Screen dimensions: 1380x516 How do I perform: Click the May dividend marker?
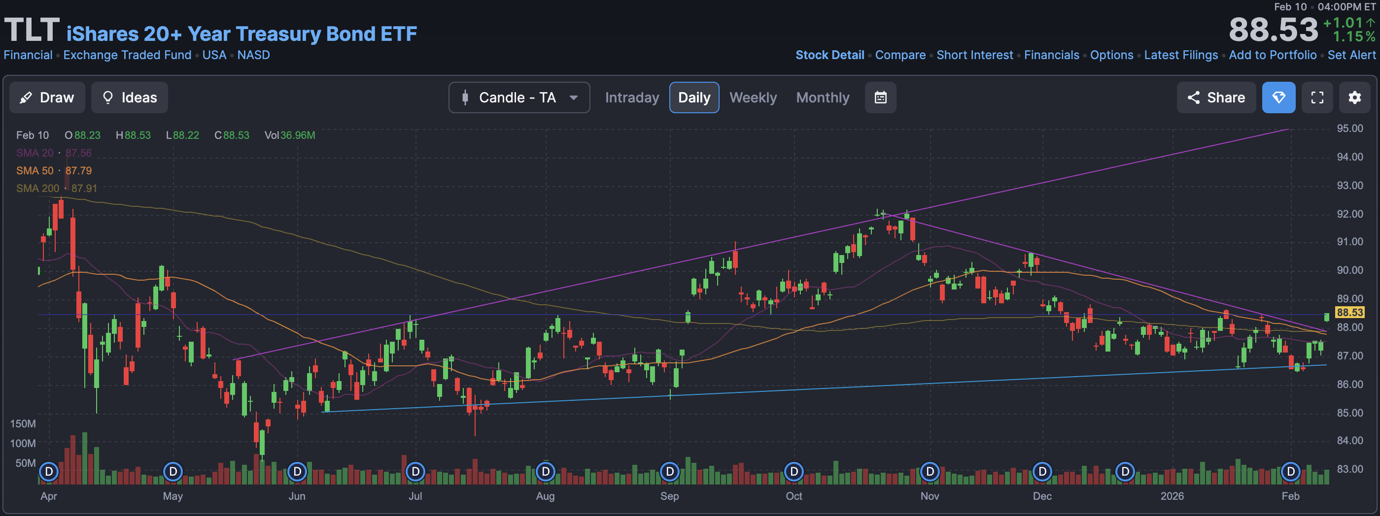pos(172,472)
